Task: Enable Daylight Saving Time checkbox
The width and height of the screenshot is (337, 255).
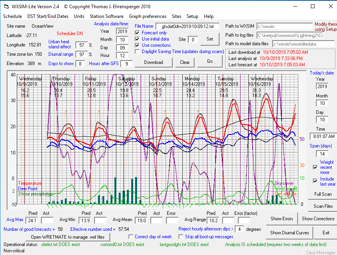Action: pyautogui.click(x=137, y=51)
